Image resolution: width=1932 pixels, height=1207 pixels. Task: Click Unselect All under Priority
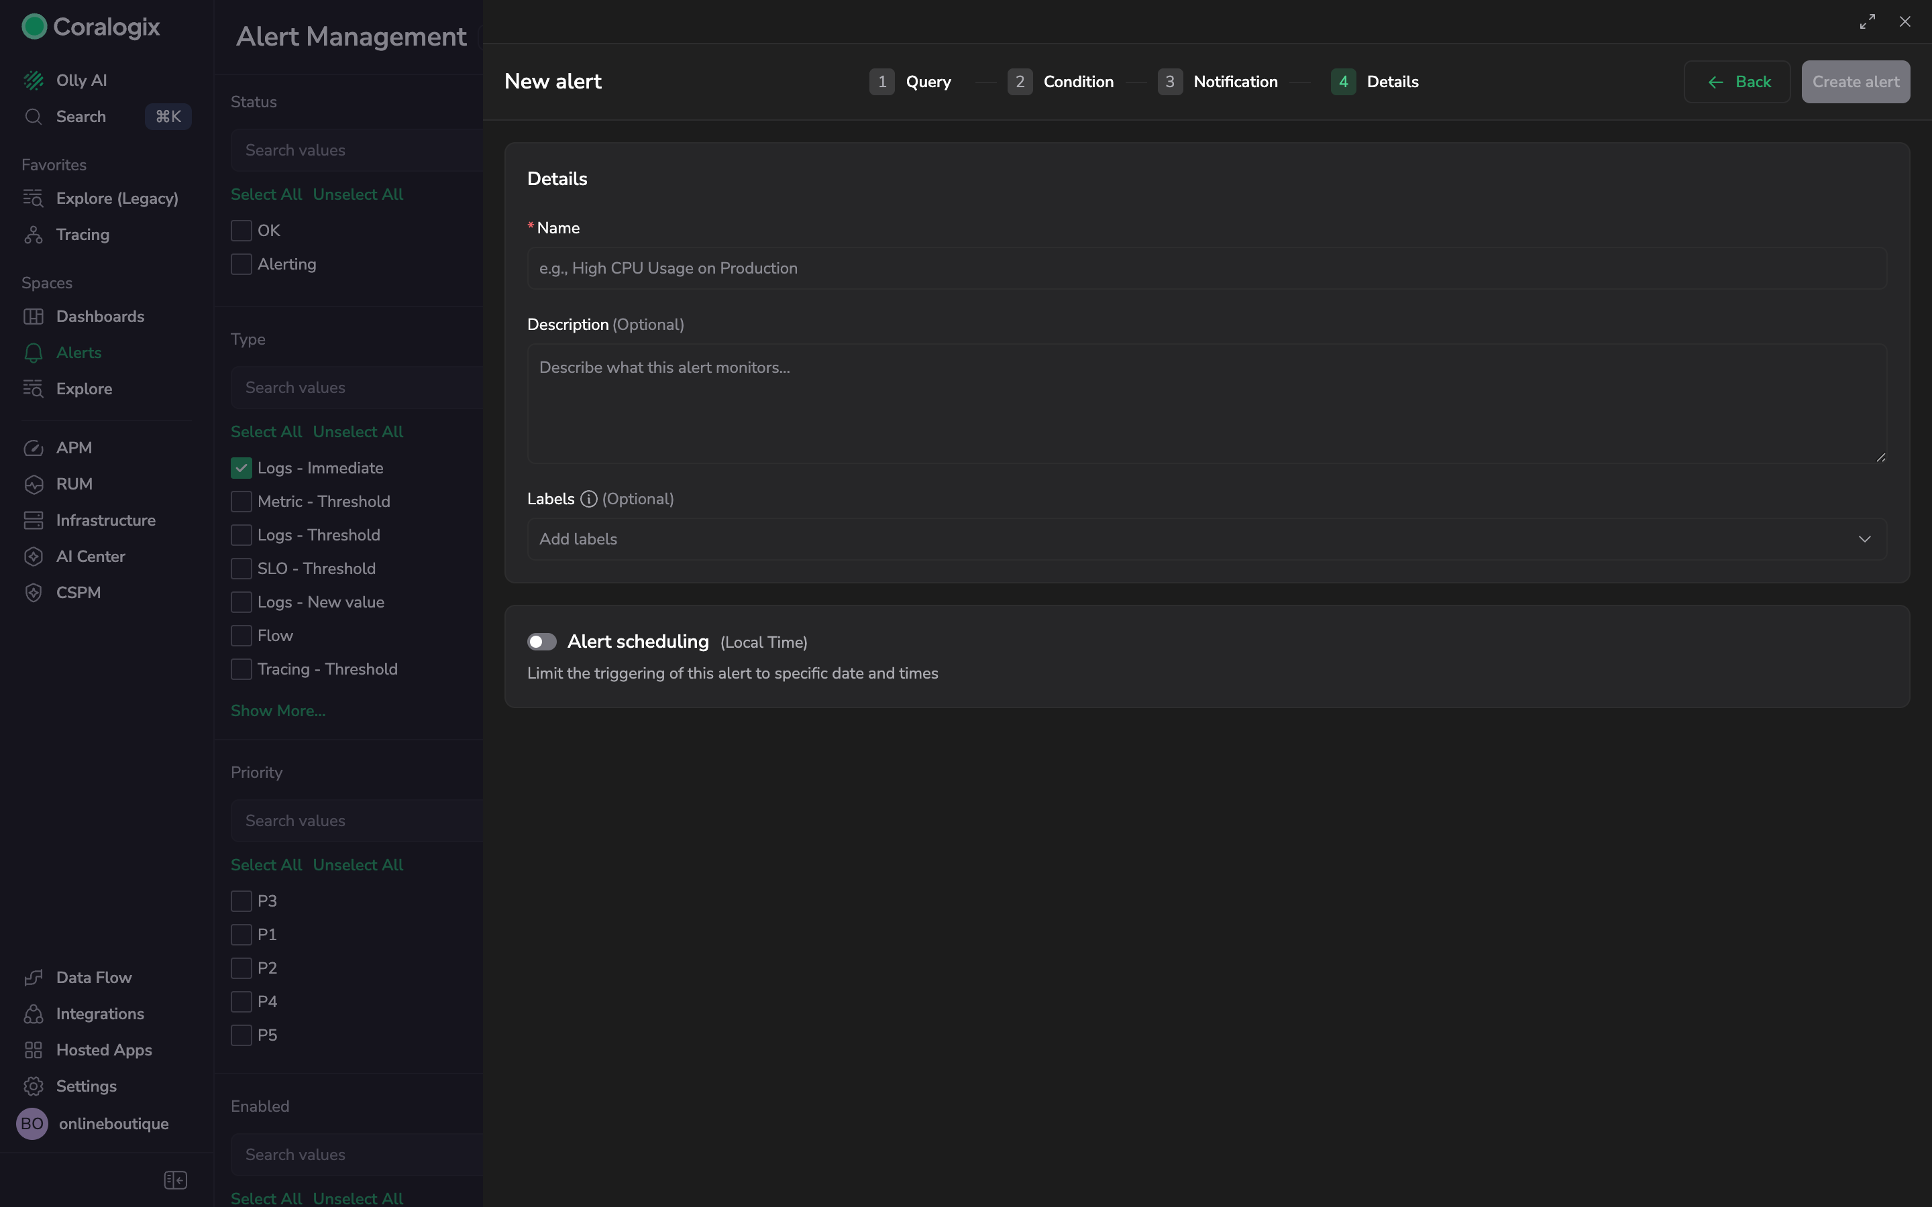coord(358,864)
